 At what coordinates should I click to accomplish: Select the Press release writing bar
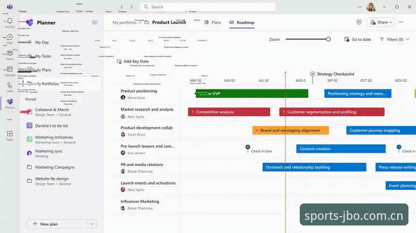pyautogui.click(x=396, y=167)
